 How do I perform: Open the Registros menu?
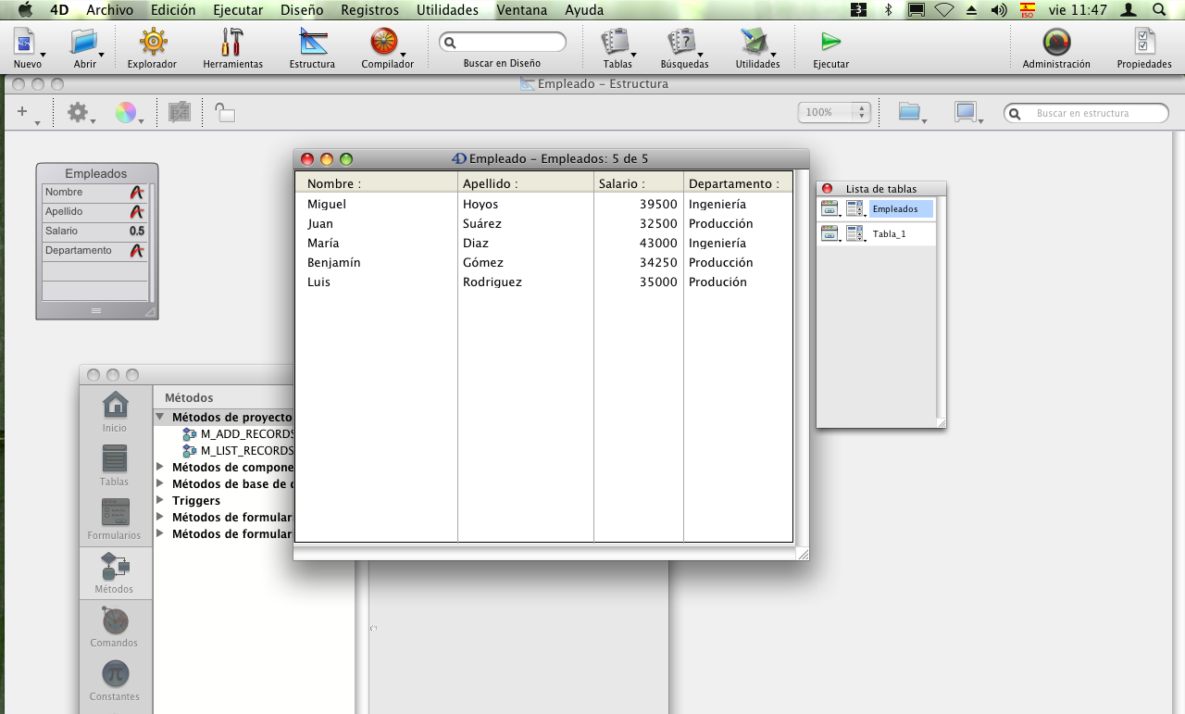click(369, 10)
